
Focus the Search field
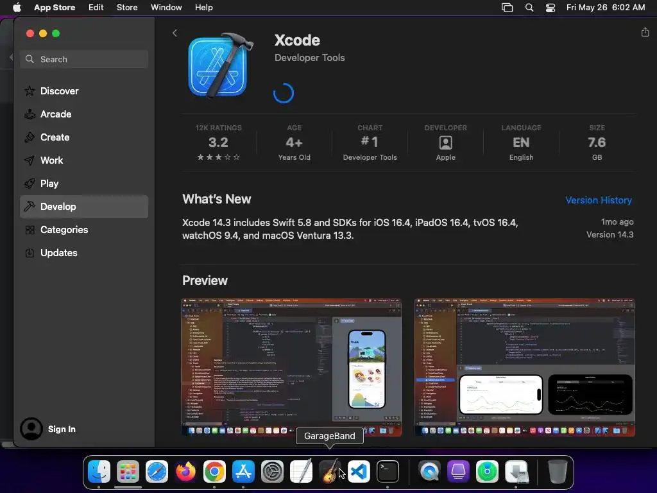click(x=84, y=59)
